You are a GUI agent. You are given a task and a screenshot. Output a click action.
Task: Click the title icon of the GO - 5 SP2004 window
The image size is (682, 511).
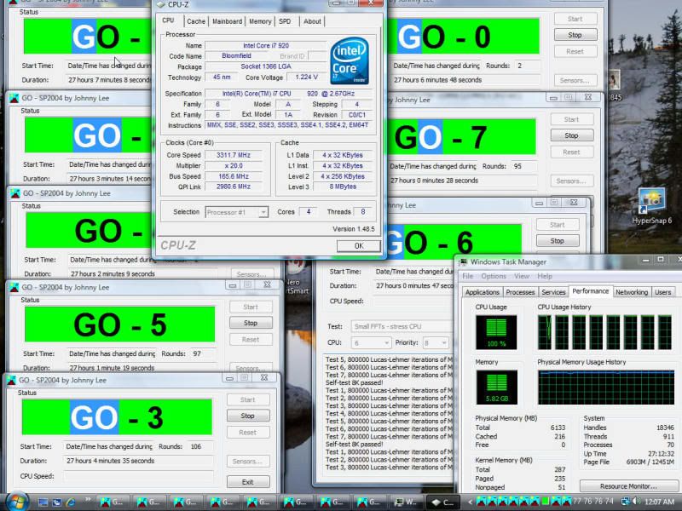[14, 287]
